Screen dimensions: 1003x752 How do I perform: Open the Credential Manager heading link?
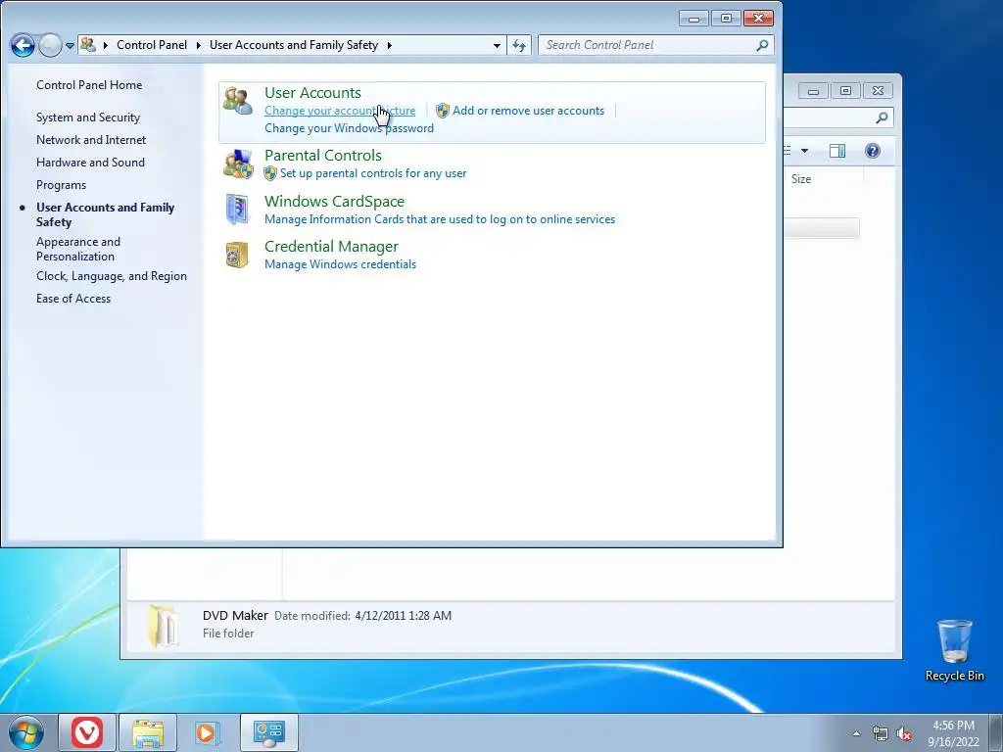[331, 246]
